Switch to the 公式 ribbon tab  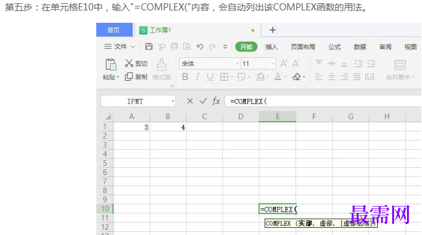[334, 47]
